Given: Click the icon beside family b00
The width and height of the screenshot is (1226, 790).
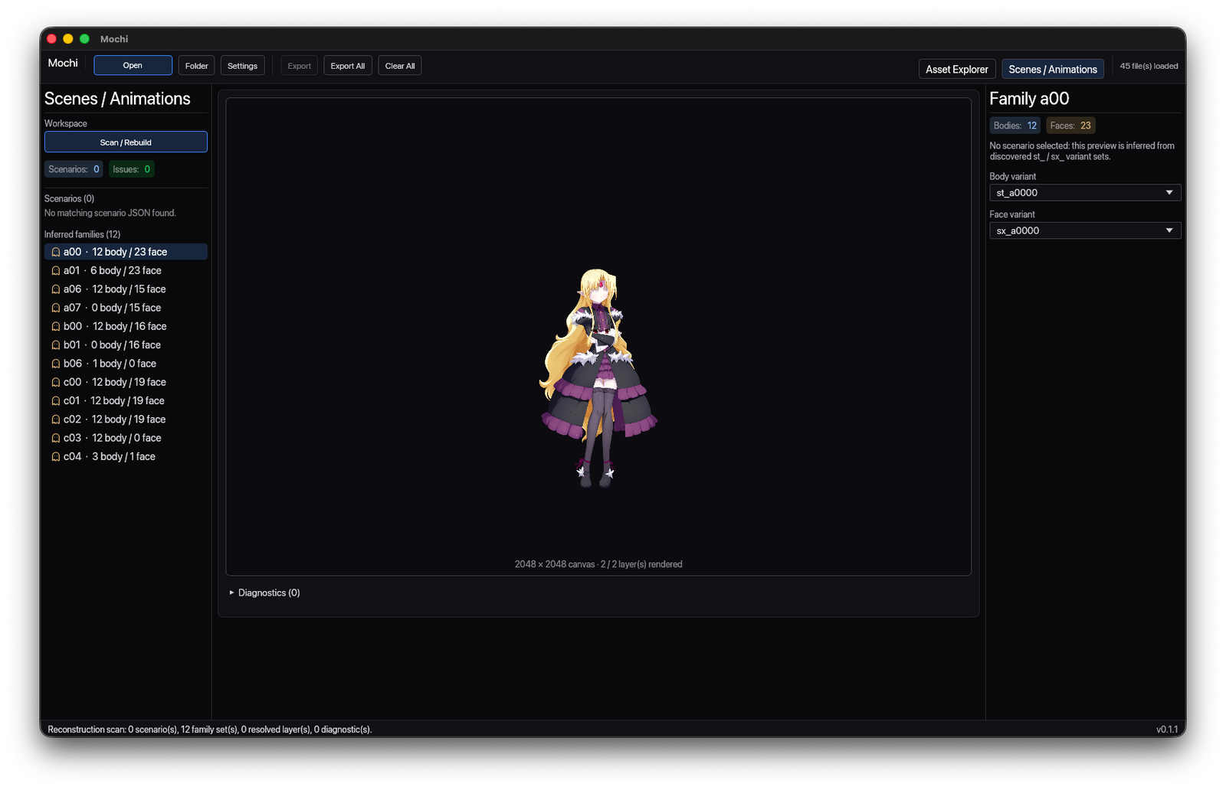Looking at the screenshot, I should click(x=56, y=326).
